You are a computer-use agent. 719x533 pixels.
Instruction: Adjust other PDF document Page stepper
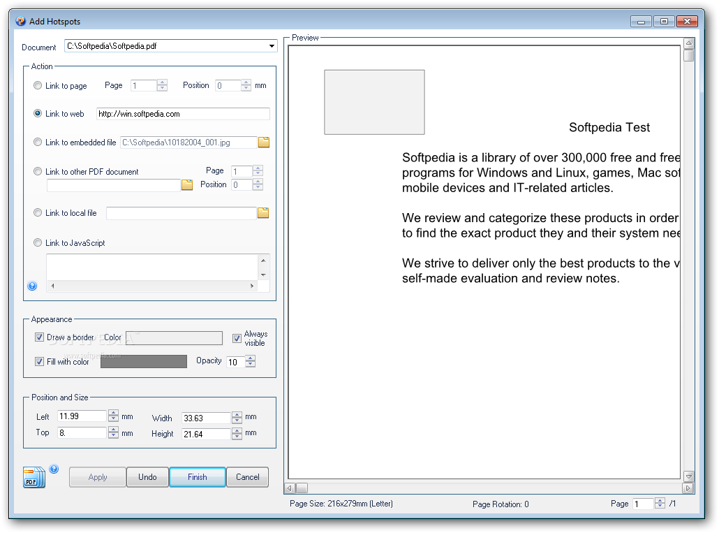click(258, 170)
